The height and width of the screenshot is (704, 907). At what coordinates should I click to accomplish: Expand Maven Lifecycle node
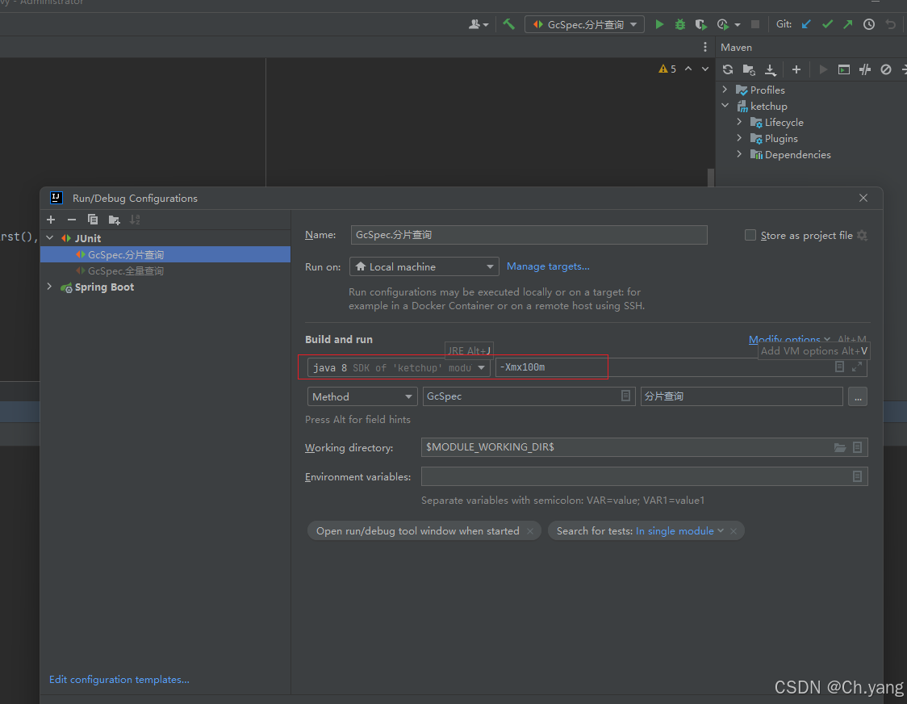point(739,122)
